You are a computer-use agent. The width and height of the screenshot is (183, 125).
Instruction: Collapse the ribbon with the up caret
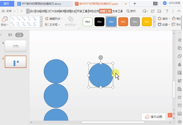coord(179,11)
